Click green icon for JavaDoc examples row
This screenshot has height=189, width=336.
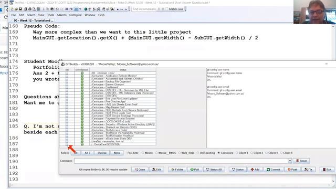[82, 141]
